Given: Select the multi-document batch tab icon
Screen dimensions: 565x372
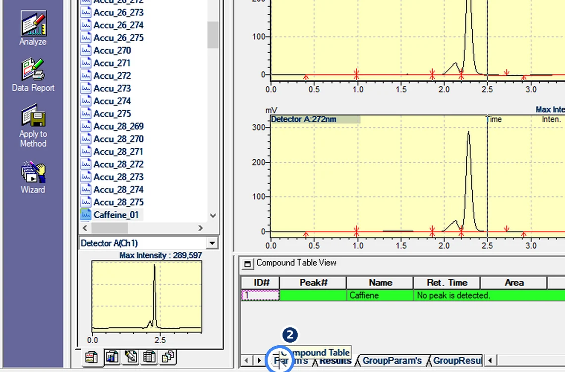Looking at the screenshot, I should point(168,357).
